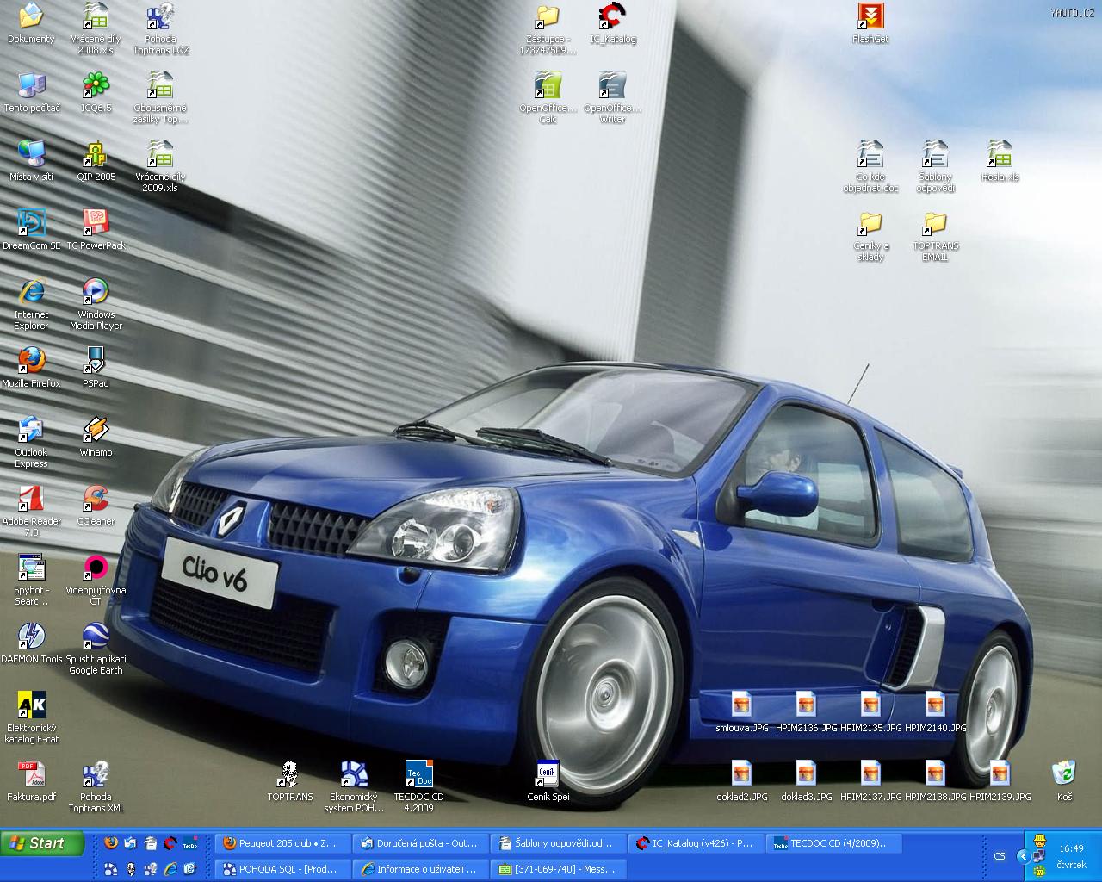Viewport: 1102px width, 882px height.
Task: Open OpenOffice Calc desktop shortcut
Action: (548, 86)
